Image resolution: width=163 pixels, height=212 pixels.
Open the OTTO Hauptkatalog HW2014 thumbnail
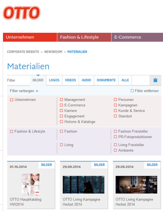click(31, 185)
